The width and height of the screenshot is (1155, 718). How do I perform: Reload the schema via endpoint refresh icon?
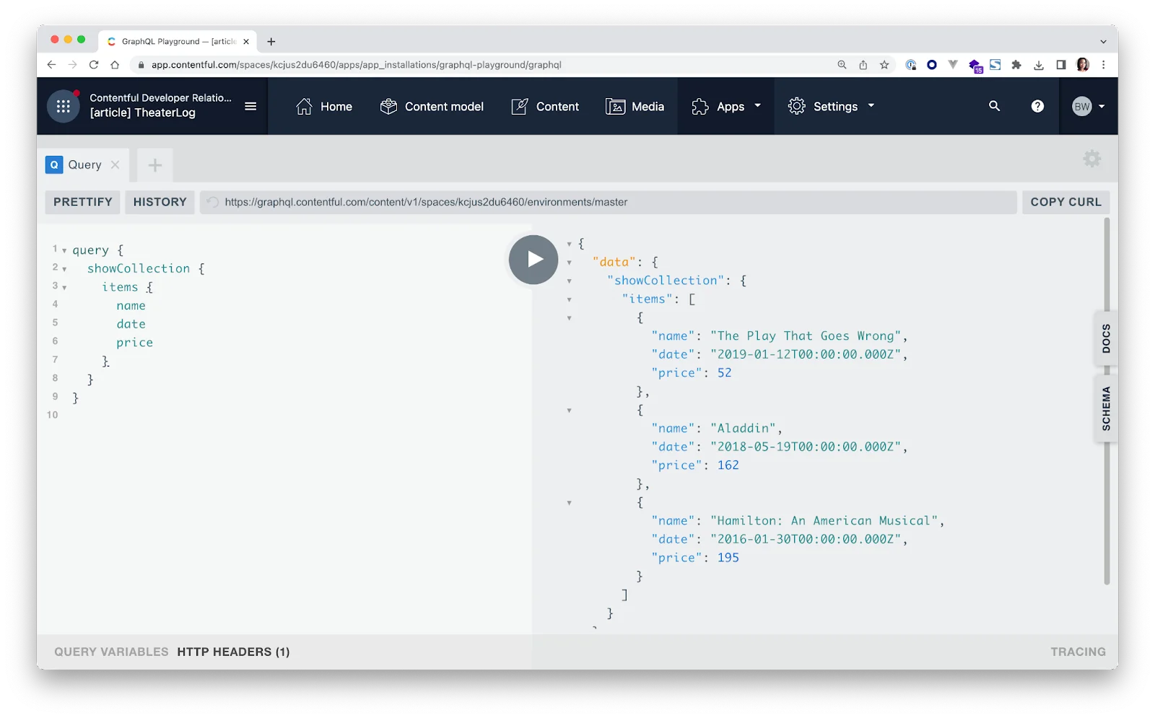(212, 202)
